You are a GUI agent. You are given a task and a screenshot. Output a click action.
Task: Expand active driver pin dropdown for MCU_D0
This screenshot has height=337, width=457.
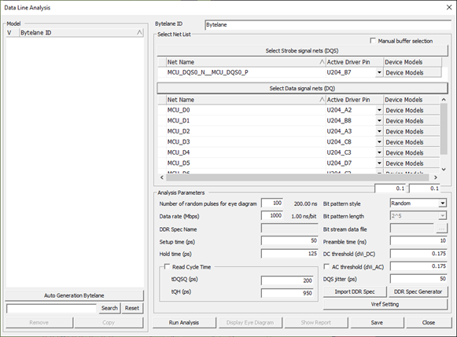coord(379,110)
